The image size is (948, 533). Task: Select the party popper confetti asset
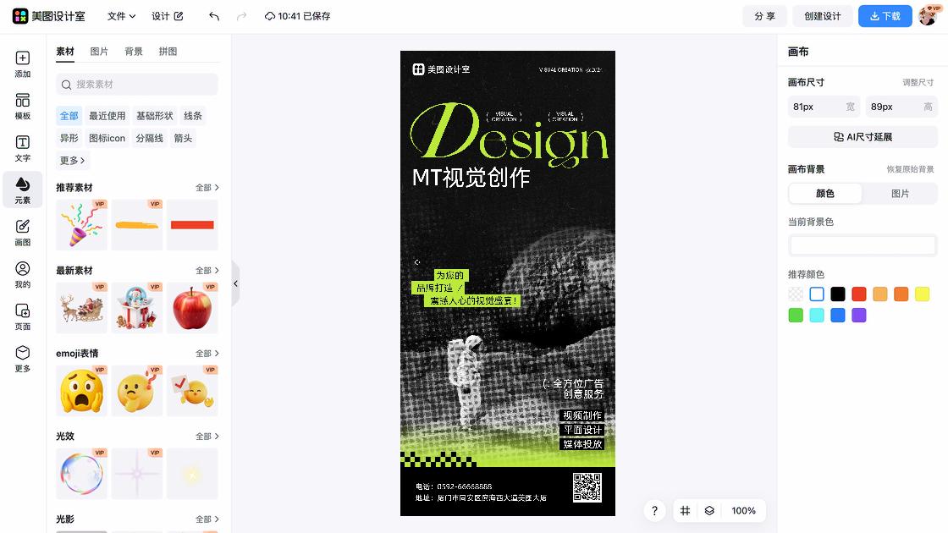[x=81, y=225]
